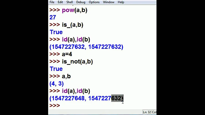
Task: Open the Shell menu
Action: click(x=69, y=2)
